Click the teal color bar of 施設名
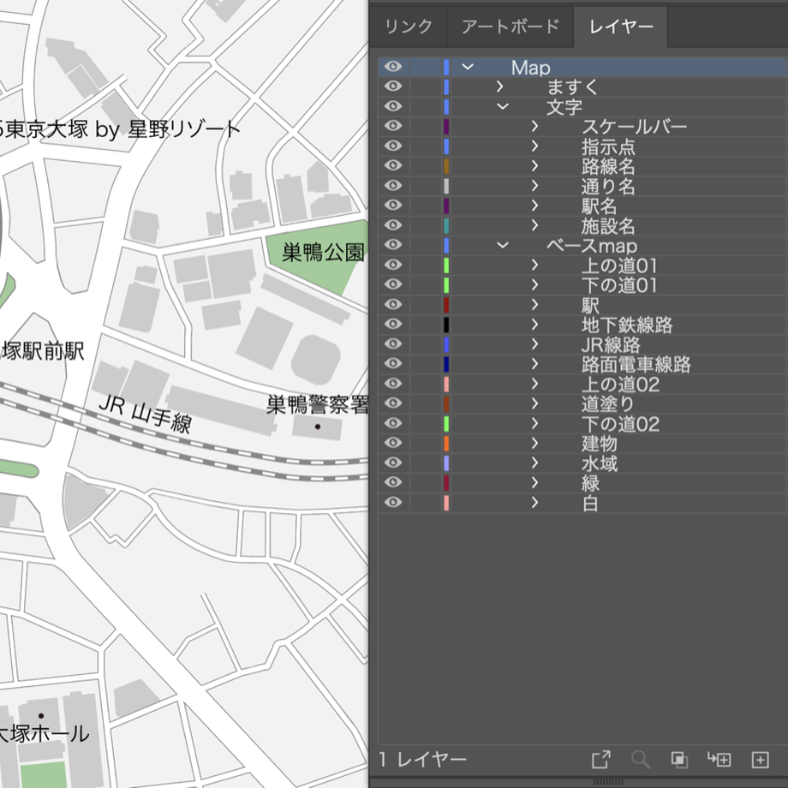Viewport: 788px width, 788px height. pos(446,225)
